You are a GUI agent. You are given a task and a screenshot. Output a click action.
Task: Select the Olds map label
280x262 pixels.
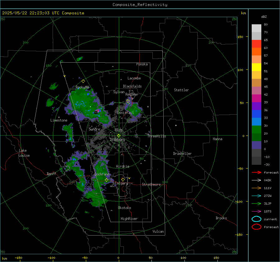tap(119, 130)
